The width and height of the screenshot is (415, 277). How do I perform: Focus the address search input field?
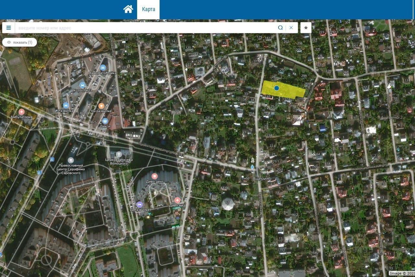coord(146,28)
